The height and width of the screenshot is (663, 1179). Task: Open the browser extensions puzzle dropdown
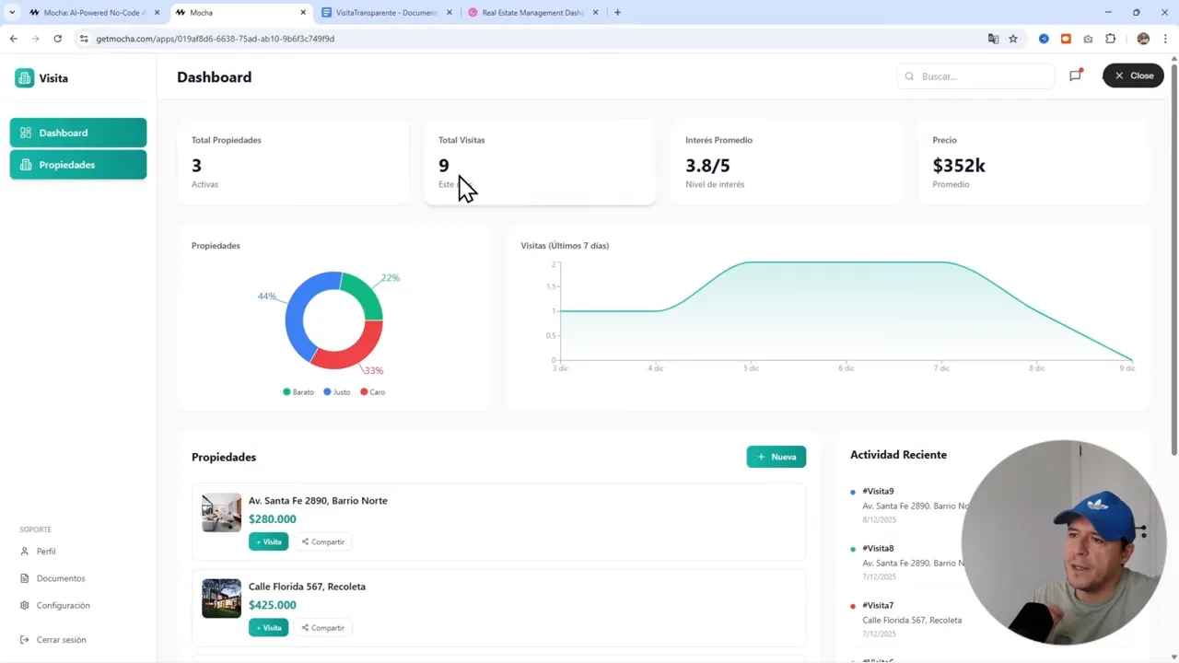click(1111, 39)
